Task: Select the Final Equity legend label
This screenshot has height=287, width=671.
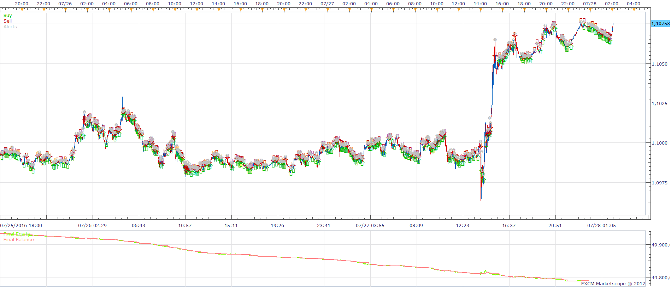Action: (17, 234)
